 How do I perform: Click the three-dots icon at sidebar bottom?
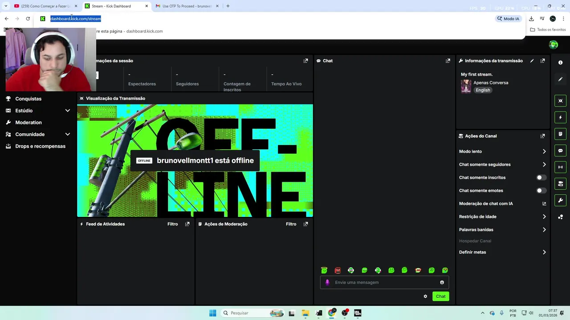coord(560,217)
